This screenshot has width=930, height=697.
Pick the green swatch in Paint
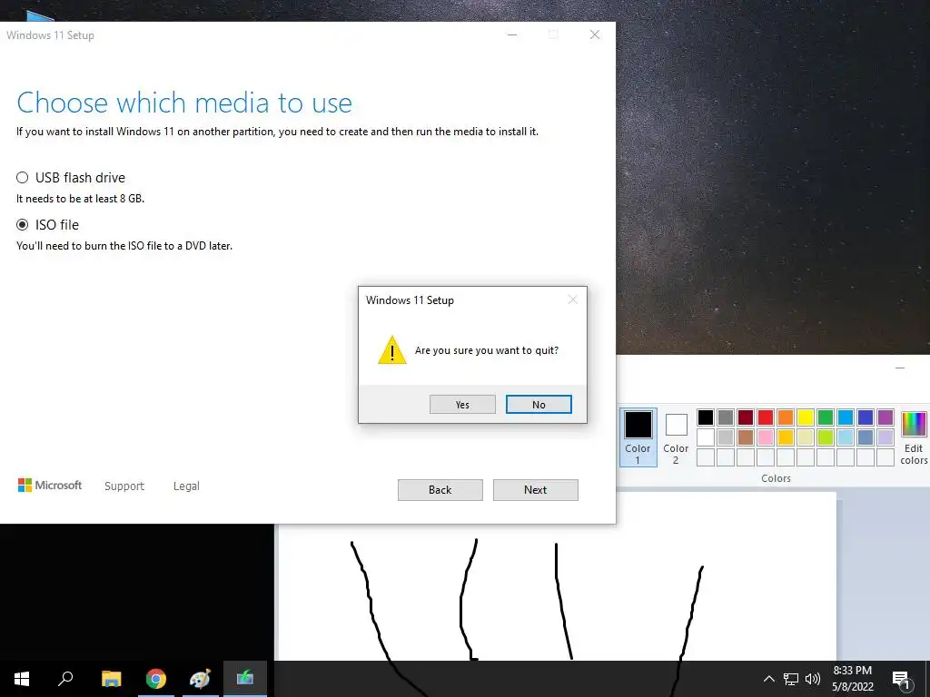tap(826, 417)
